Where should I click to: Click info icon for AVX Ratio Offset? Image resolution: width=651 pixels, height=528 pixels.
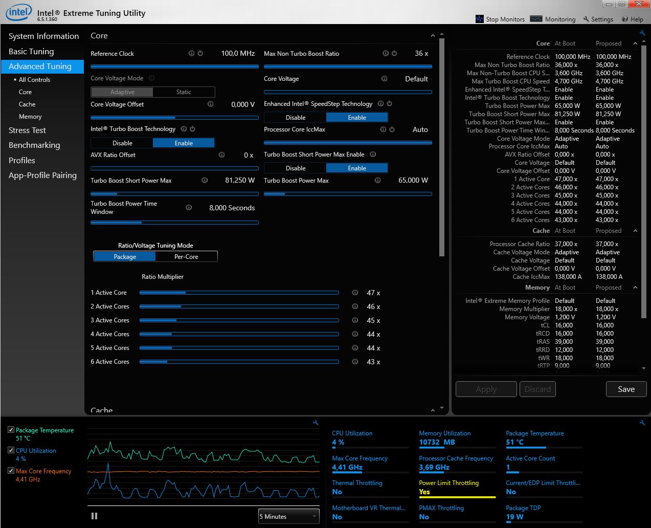point(221,155)
